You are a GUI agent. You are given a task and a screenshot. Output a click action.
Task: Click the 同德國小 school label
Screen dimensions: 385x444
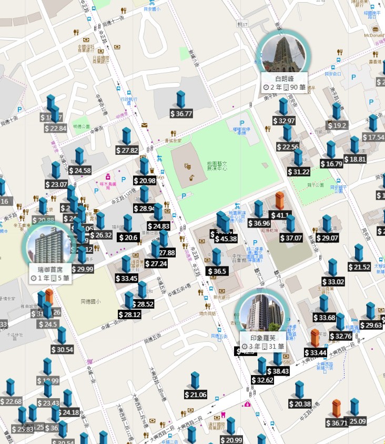coord(90,302)
